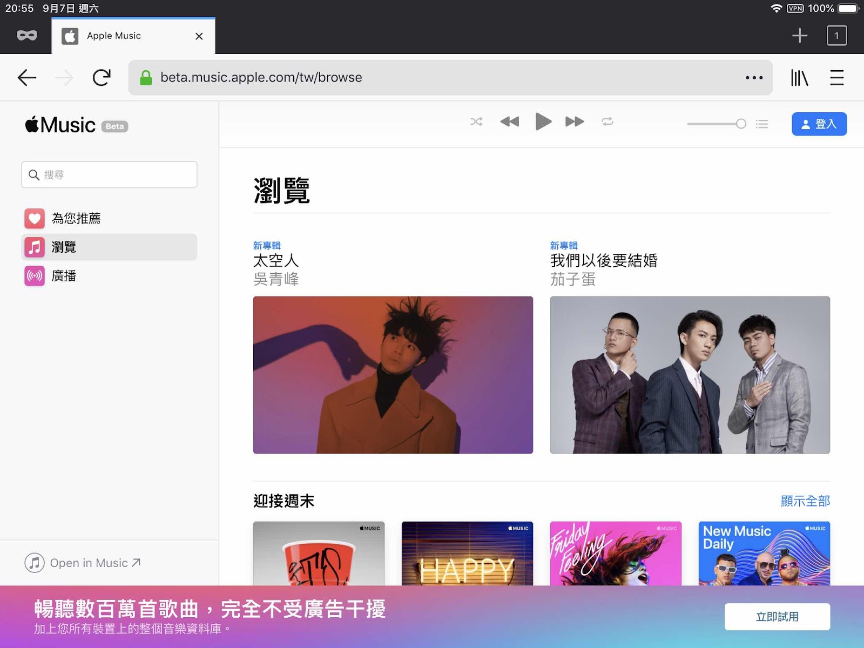Reload the current page

coord(102,78)
